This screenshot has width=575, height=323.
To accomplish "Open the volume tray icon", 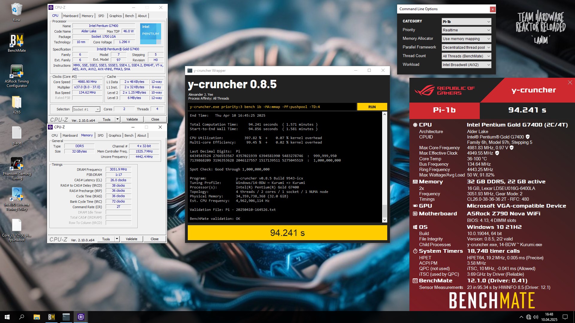I will pyautogui.click(x=536, y=317).
